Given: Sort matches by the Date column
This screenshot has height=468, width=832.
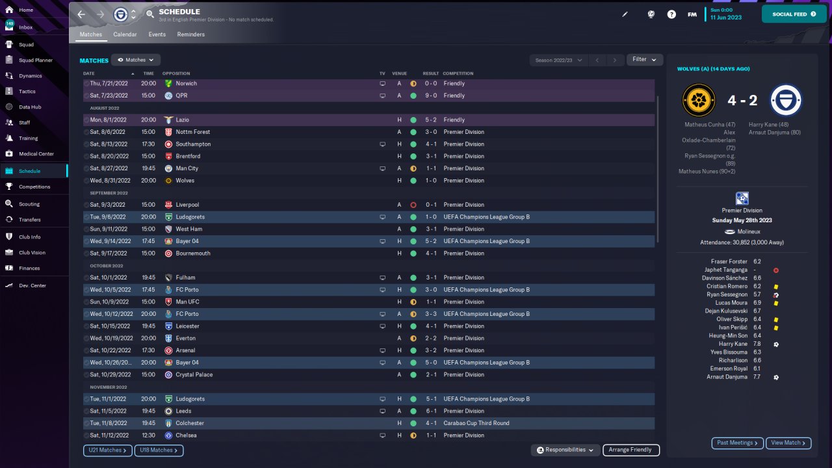Looking at the screenshot, I should tap(89, 73).
